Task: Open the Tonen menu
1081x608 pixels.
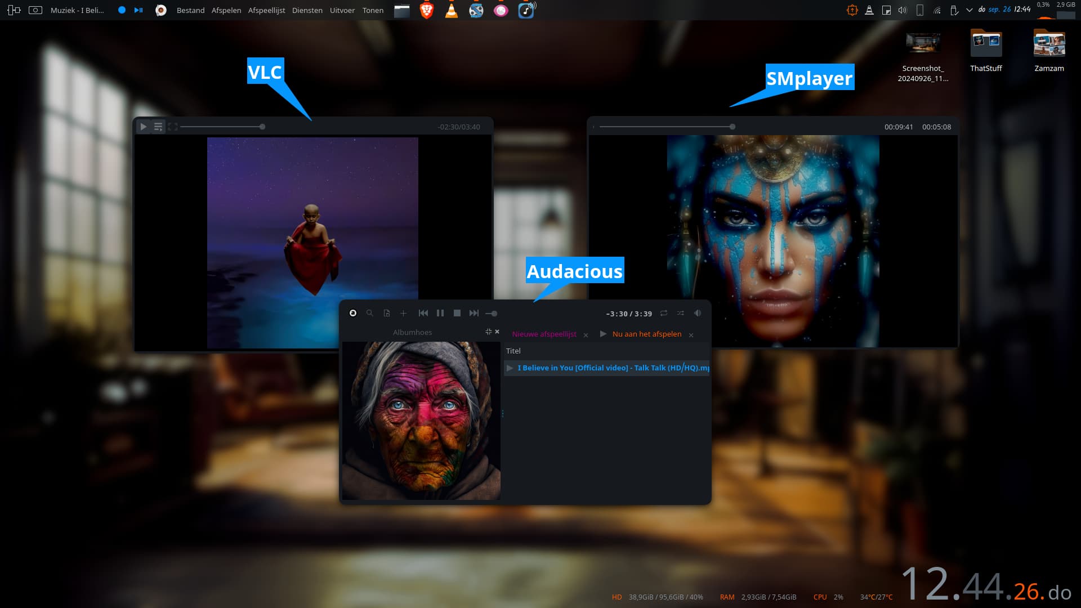Action: [x=373, y=10]
